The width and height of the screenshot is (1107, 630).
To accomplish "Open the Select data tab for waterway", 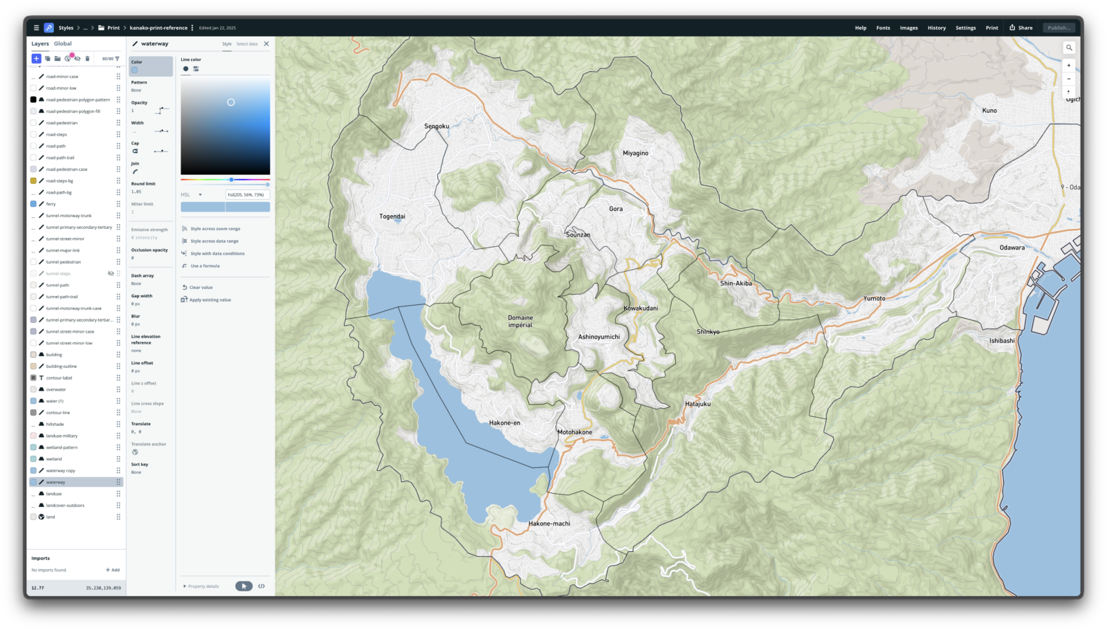I will click(x=246, y=44).
